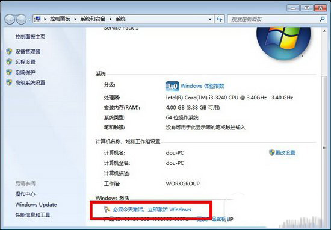Expand the arrow before 控制面板 breadcrumb

coord(45,19)
